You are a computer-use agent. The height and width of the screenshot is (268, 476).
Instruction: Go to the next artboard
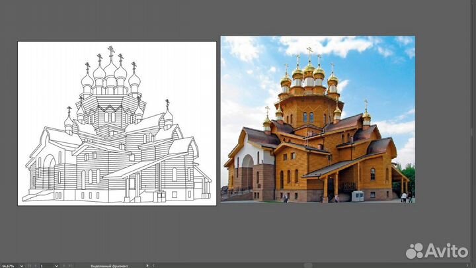point(64,265)
